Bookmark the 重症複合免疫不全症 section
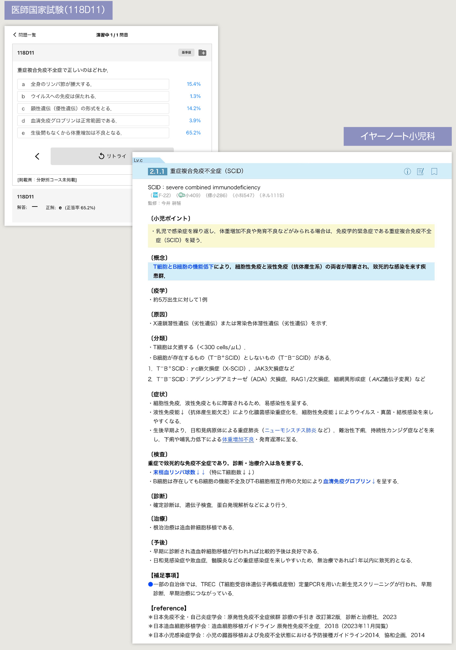The width and height of the screenshot is (456, 650). [x=434, y=171]
